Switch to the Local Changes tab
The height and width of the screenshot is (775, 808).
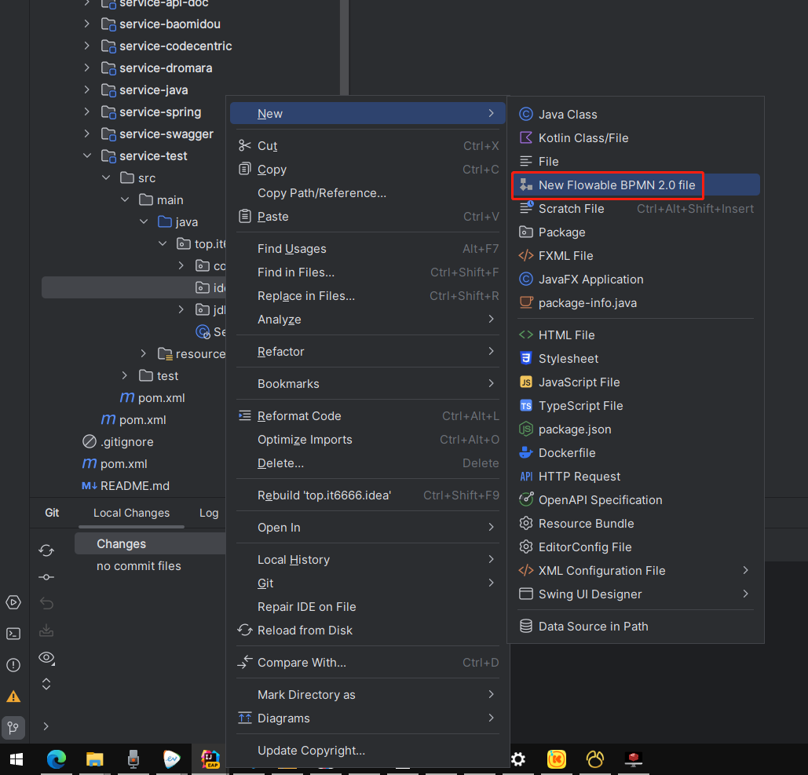[131, 513]
